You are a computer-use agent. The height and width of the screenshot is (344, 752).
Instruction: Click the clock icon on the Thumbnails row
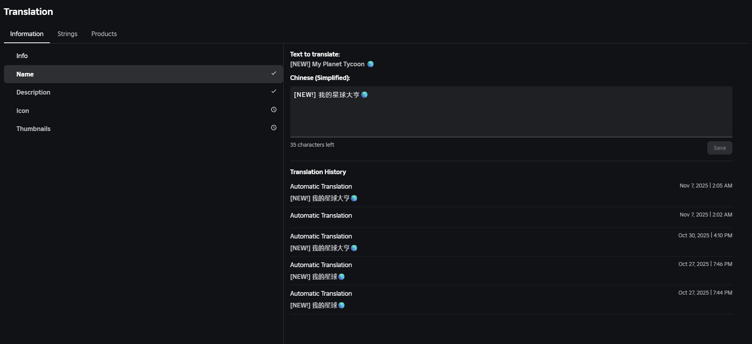274,128
